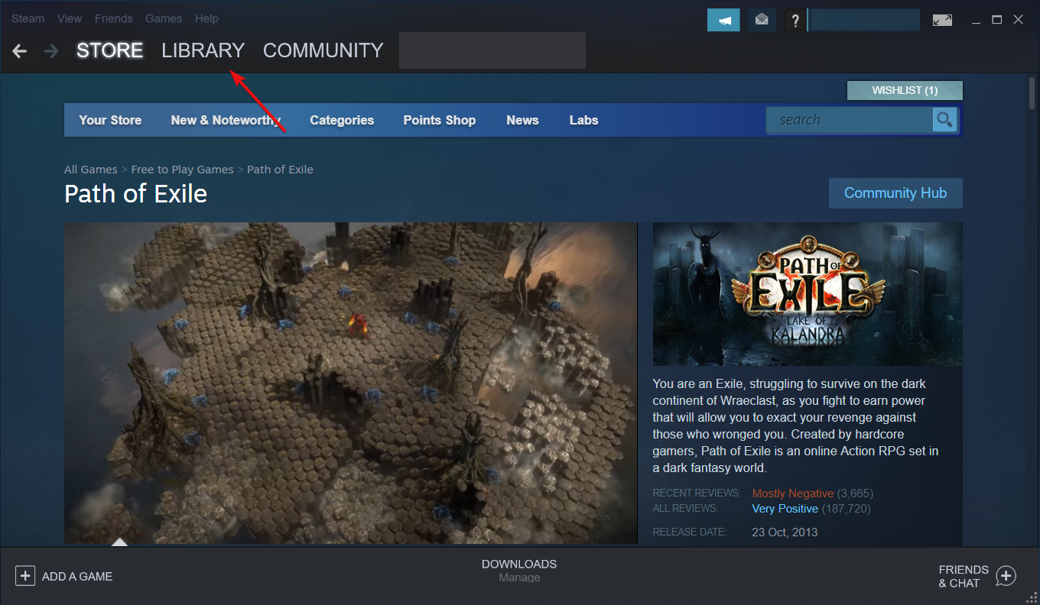Switch to the LIBRARY tab

203,50
